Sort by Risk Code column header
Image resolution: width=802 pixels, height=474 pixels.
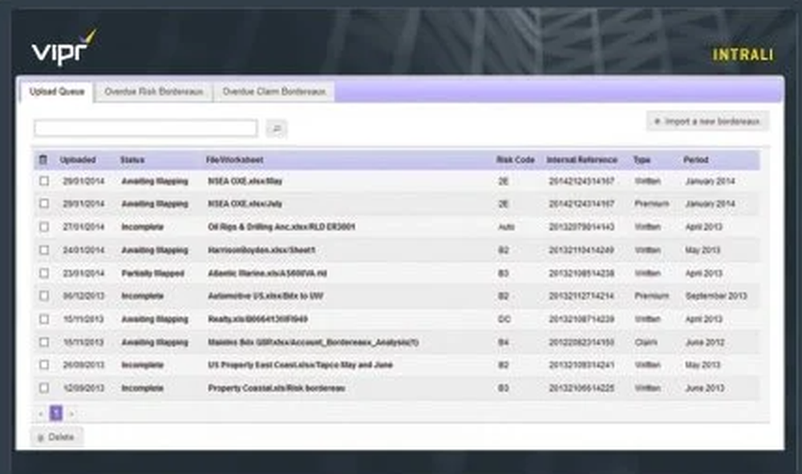coord(515,160)
